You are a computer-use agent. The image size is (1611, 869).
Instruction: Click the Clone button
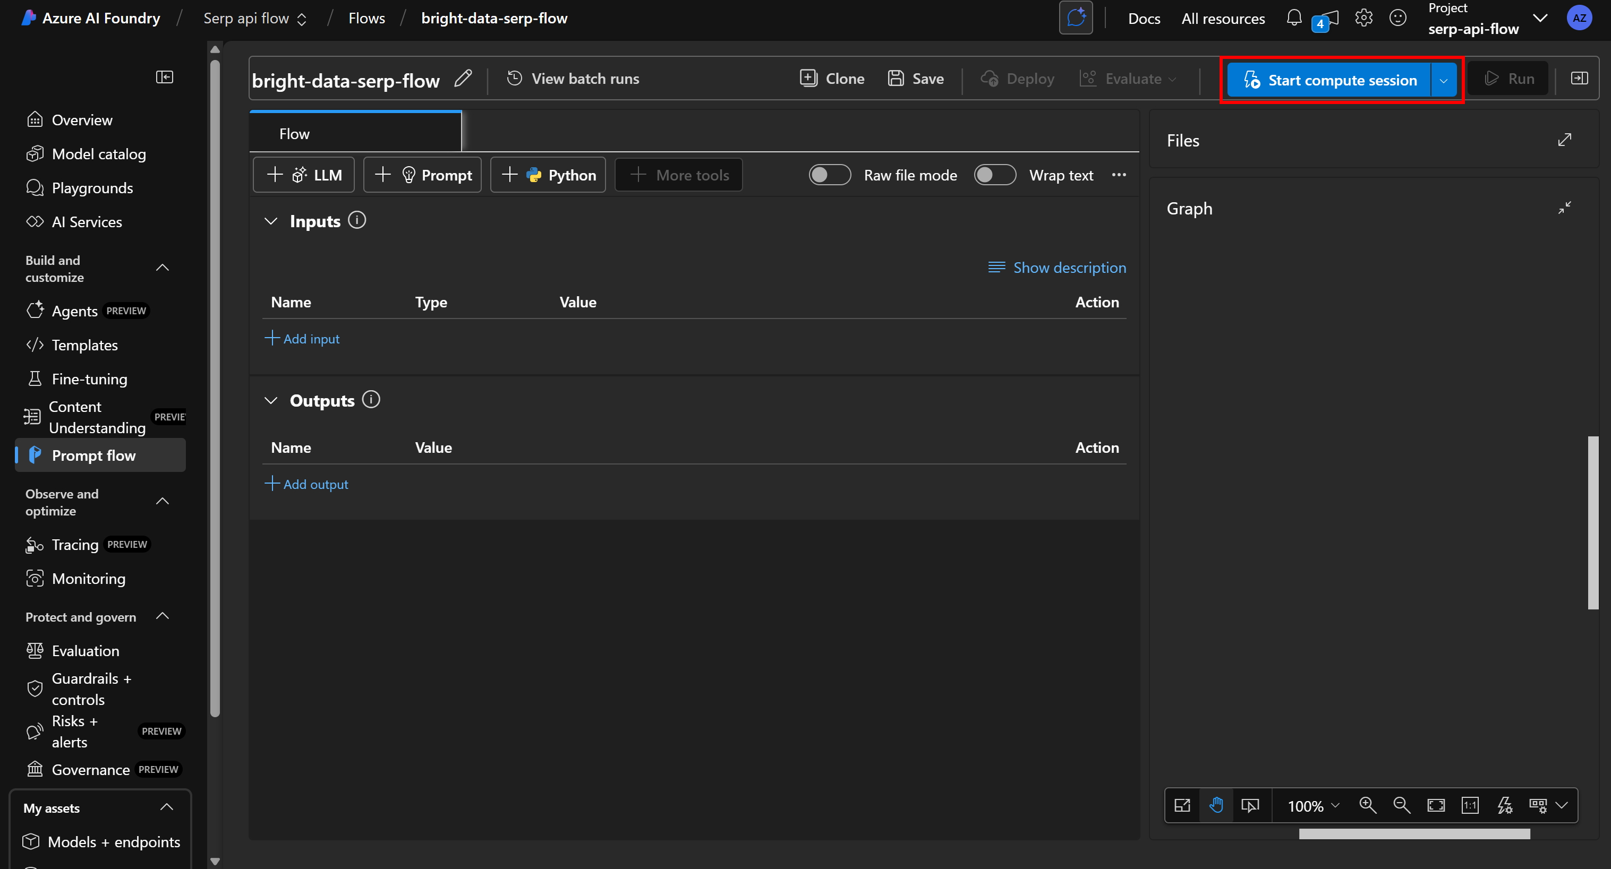(x=832, y=78)
